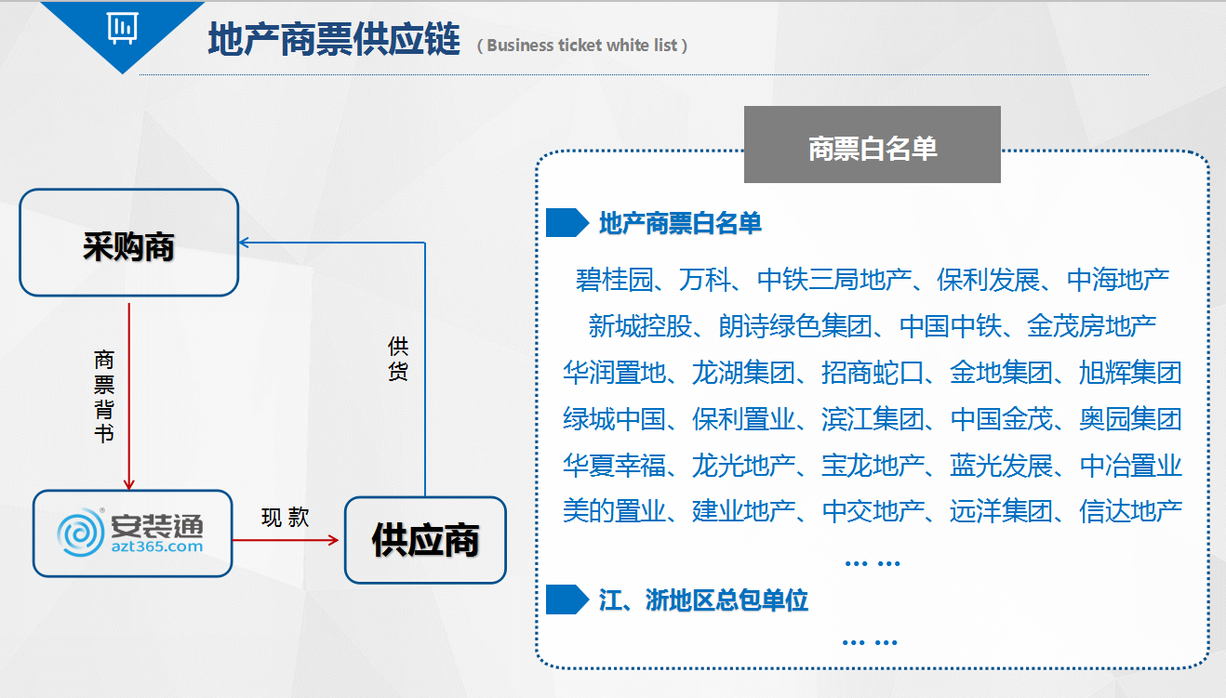This screenshot has width=1226, height=698.
Task: Select the 供应商 box
Action: click(425, 540)
